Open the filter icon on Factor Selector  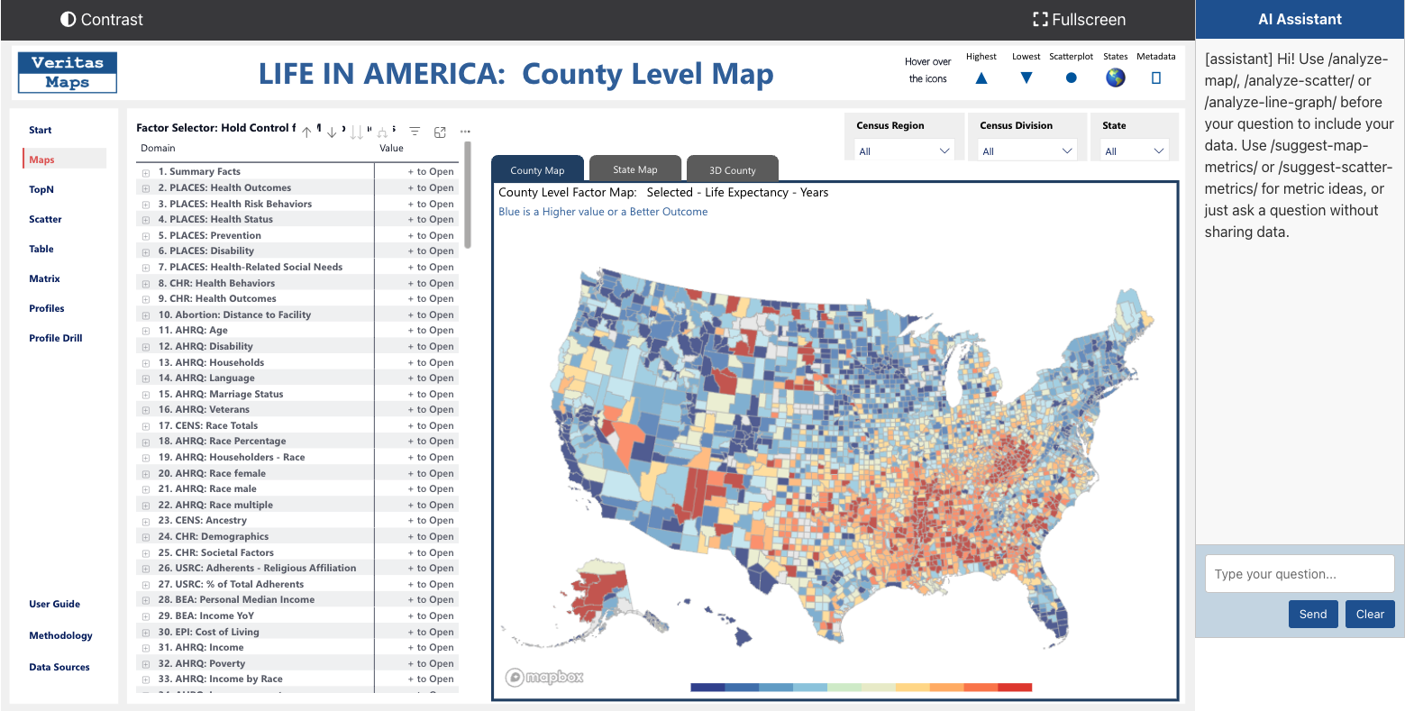pos(415,132)
